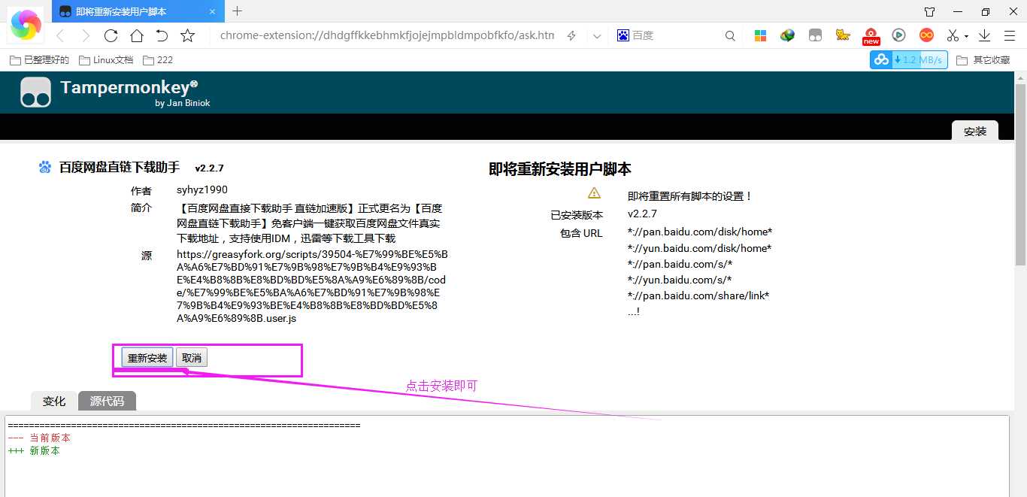The image size is (1027, 497).
Task: Click the 360 browser colorful logo
Action: pyautogui.click(x=26, y=23)
